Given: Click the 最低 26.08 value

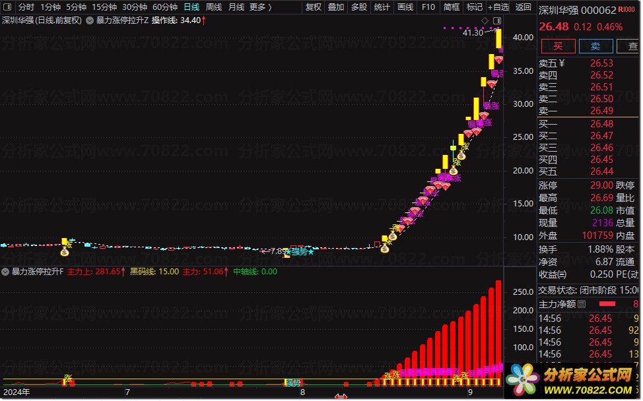Looking at the screenshot, I should (601, 210).
